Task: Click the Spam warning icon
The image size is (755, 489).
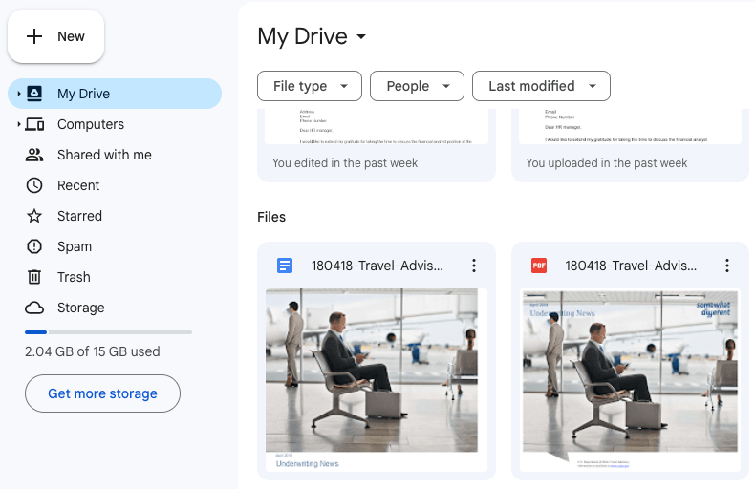Action: click(x=35, y=246)
